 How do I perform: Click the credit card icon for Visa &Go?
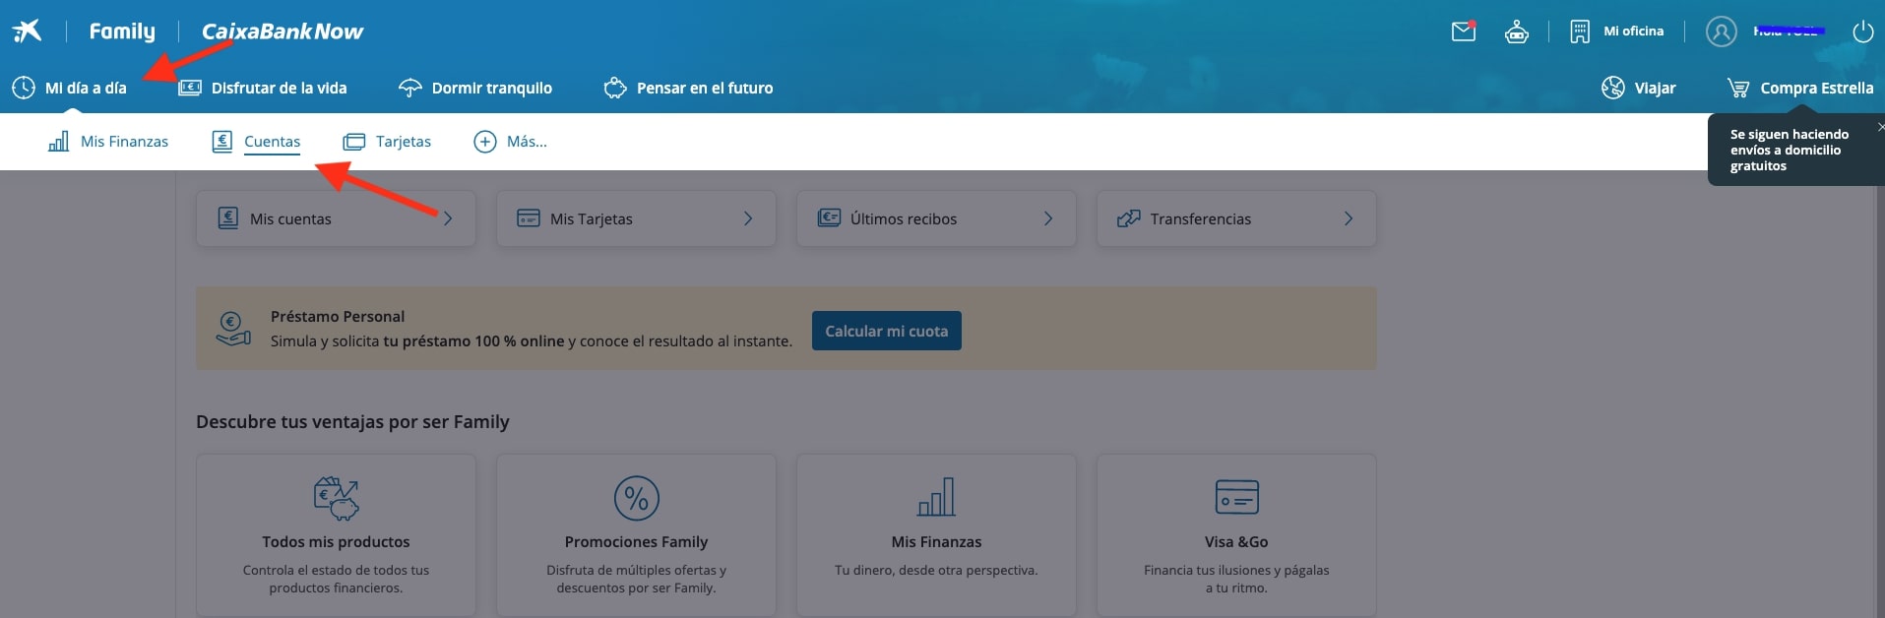[x=1237, y=497]
